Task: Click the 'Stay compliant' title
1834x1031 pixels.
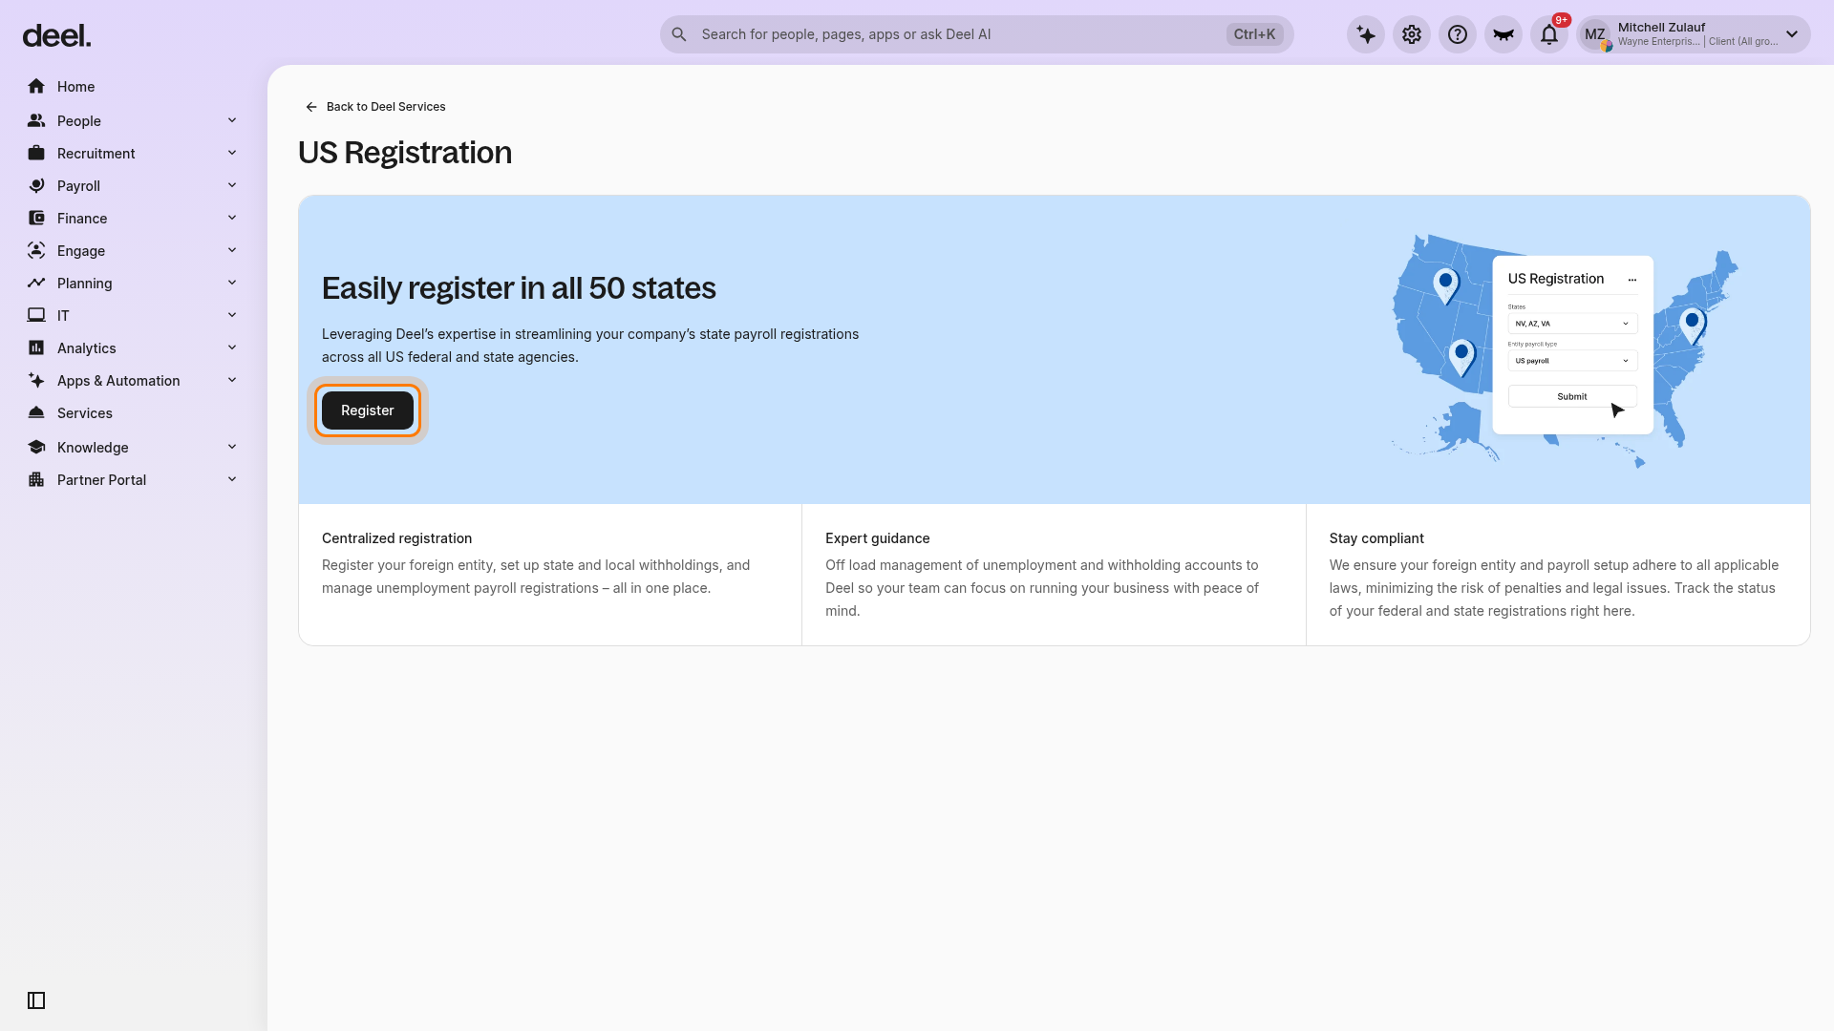Action: pyautogui.click(x=1376, y=538)
